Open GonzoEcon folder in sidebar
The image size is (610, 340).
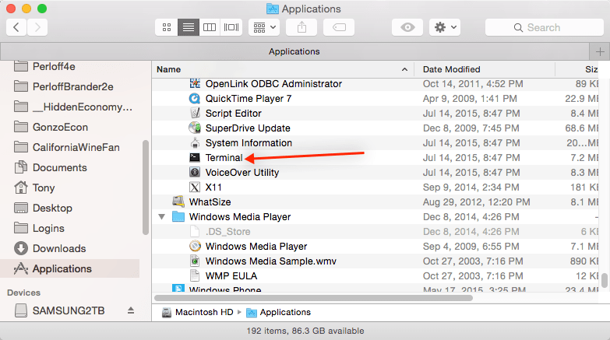click(60, 127)
